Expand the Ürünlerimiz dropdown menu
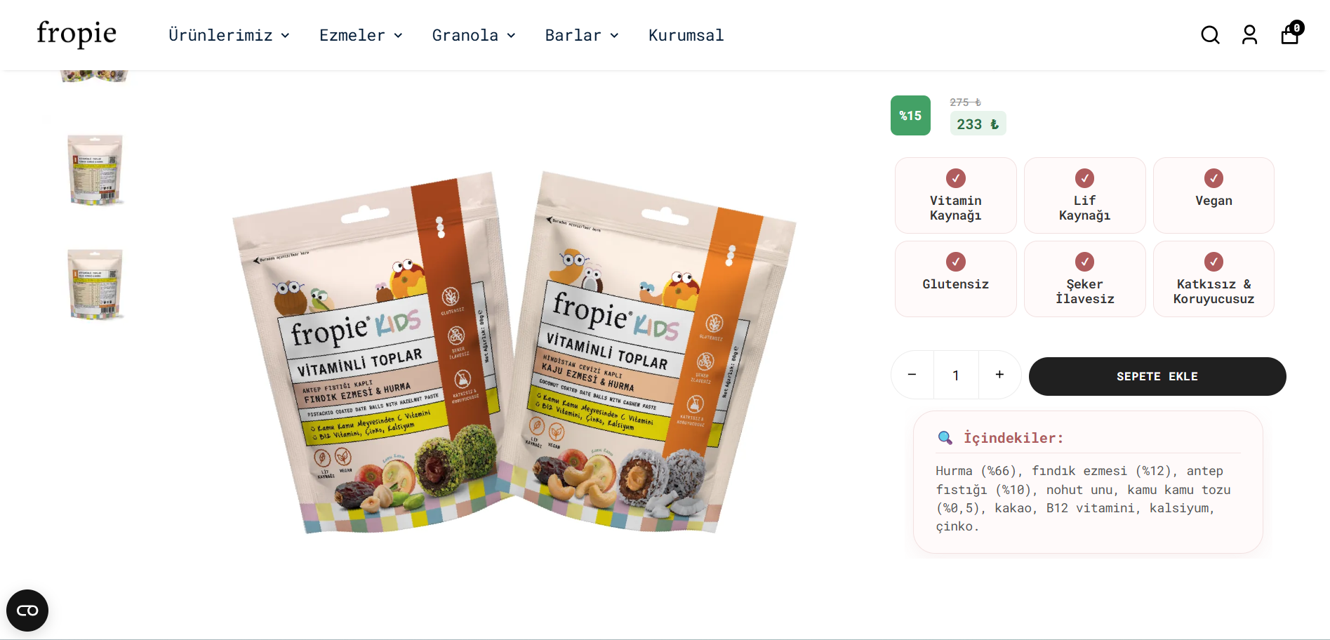The image size is (1330, 640). pyautogui.click(x=229, y=35)
